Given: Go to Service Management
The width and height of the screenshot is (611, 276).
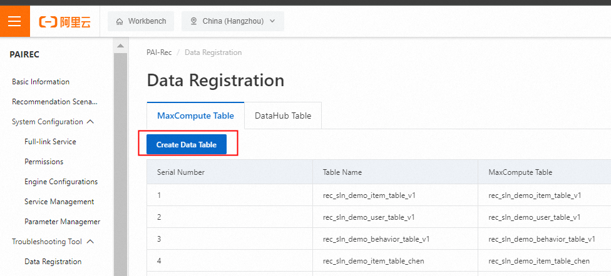Looking at the screenshot, I should pos(59,202).
